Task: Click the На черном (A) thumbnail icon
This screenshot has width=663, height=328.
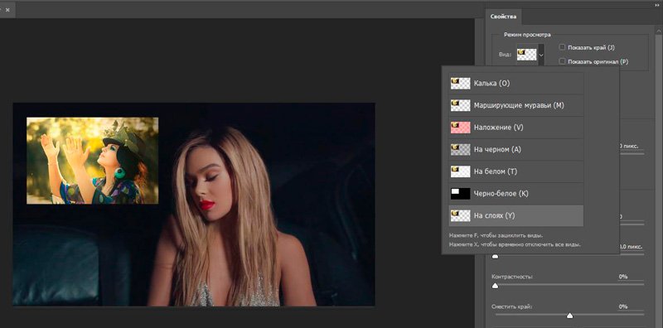Action: (461, 149)
